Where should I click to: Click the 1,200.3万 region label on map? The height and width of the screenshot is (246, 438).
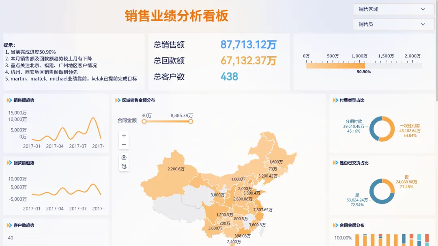click(x=225, y=215)
